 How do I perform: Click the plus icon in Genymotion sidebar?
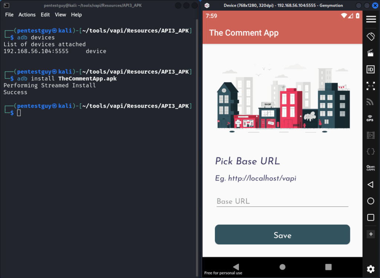click(x=371, y=234)
